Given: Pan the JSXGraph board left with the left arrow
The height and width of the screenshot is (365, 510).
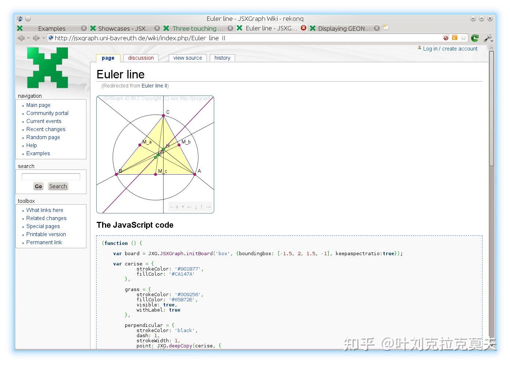Looking at the screenshot, I should (189, 207).
